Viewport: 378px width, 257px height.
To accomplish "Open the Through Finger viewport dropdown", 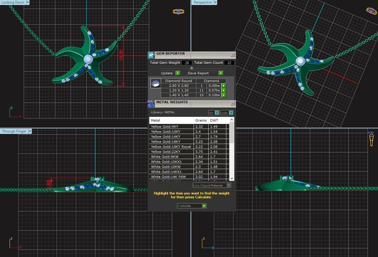I will (x=30, y=131).
